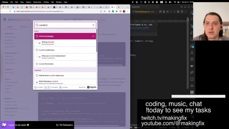This screenshot has height=129, width=229.
Task: Open 'Add dynamic content about you' result
Action: click(x=65, y=76)
